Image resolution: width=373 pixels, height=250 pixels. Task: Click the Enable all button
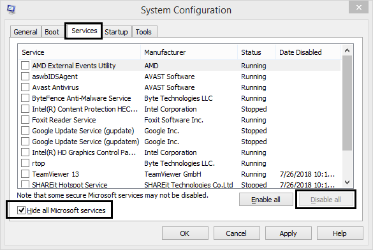(266, 200)
